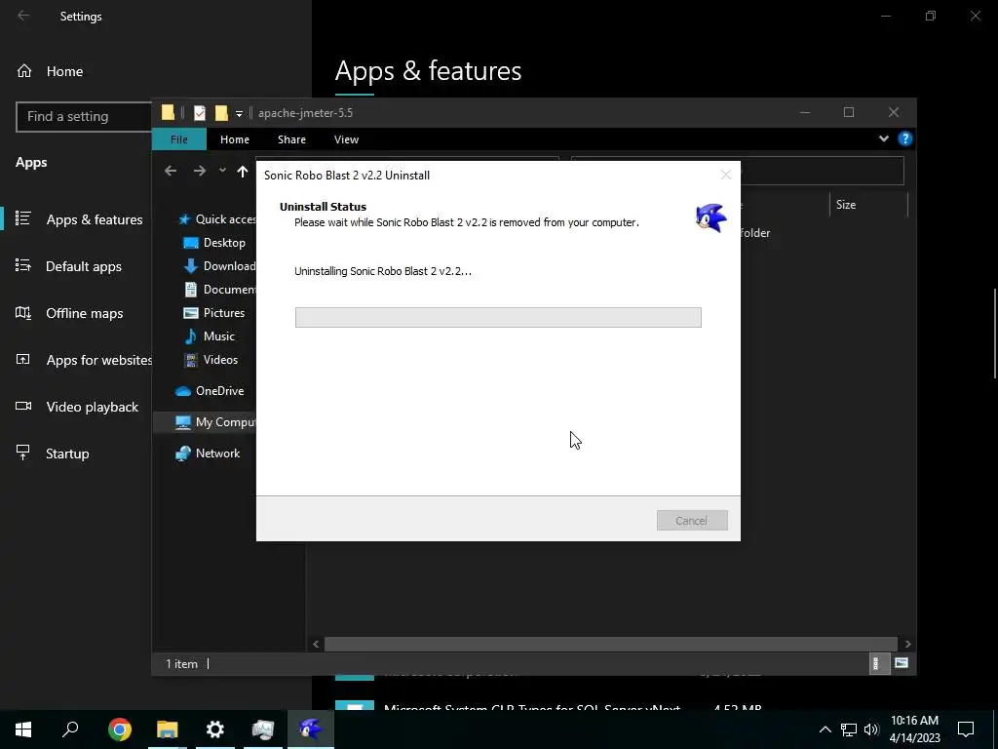Select Quick access in Explorer tree
Image resolution: width=998 pixels, height=749 pixels.
pyautogui.click(x=216, y=219)
